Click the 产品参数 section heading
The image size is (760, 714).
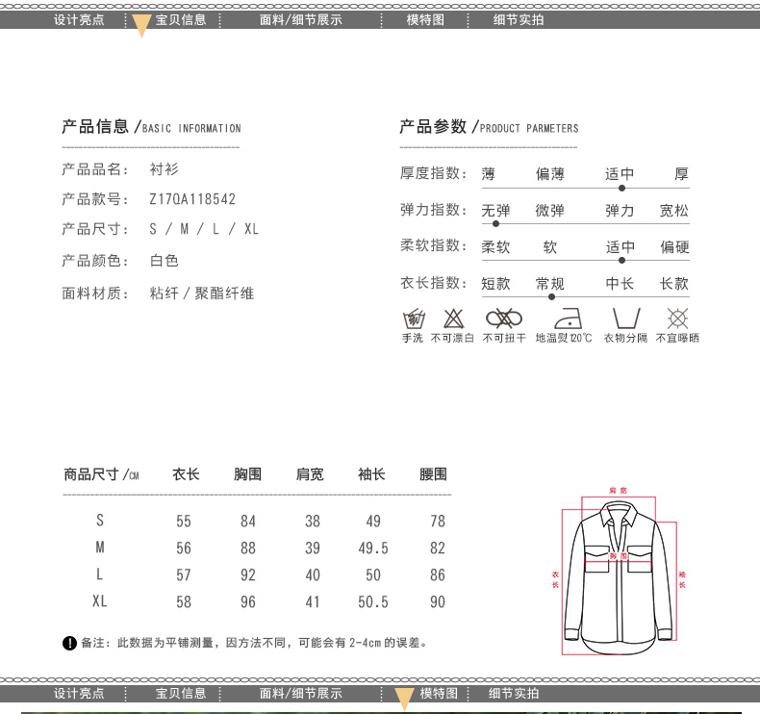coord(433,127)
